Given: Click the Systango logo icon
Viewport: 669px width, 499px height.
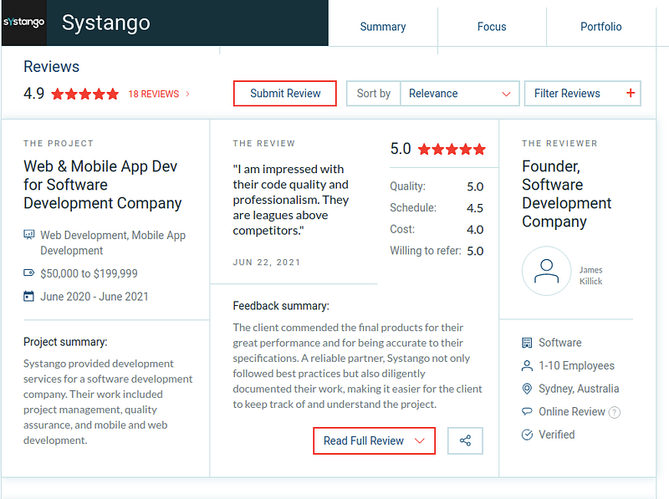Looking at the screenshot, I should click(x=23, y=23).
